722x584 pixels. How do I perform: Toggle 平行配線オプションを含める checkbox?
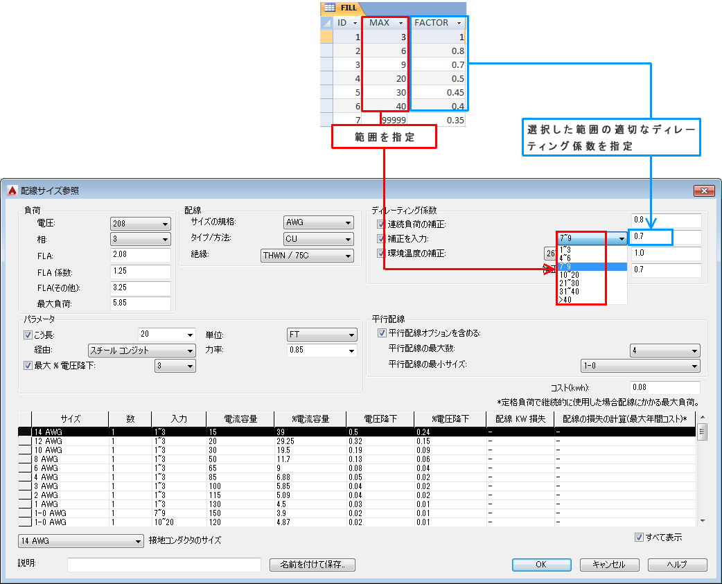click(382, 333)
